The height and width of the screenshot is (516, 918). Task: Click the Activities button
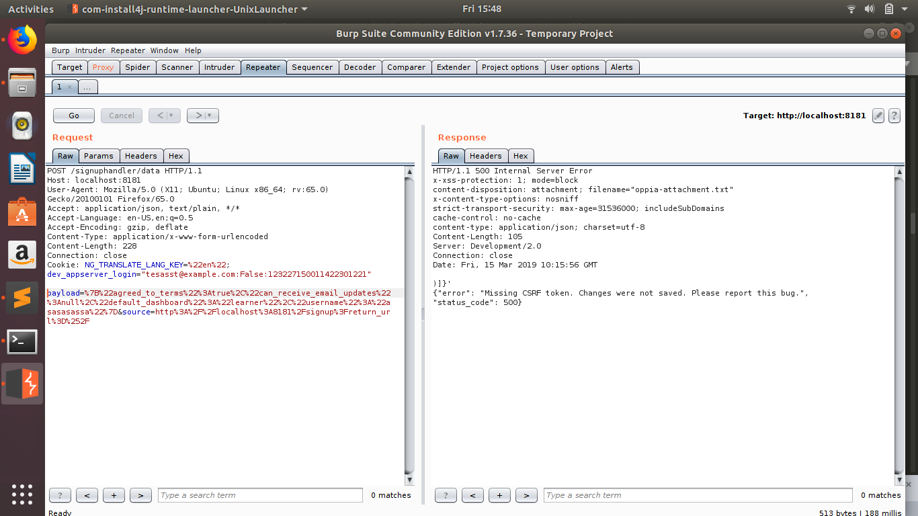(31, 9)
